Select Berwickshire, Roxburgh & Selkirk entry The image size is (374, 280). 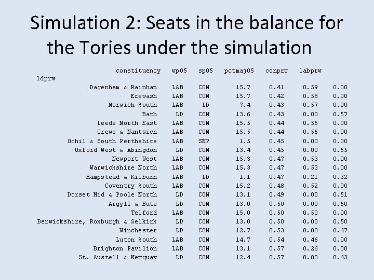97,221
